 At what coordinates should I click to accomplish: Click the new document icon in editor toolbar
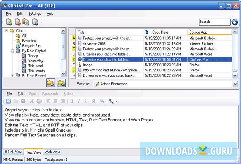click(8, 101)
